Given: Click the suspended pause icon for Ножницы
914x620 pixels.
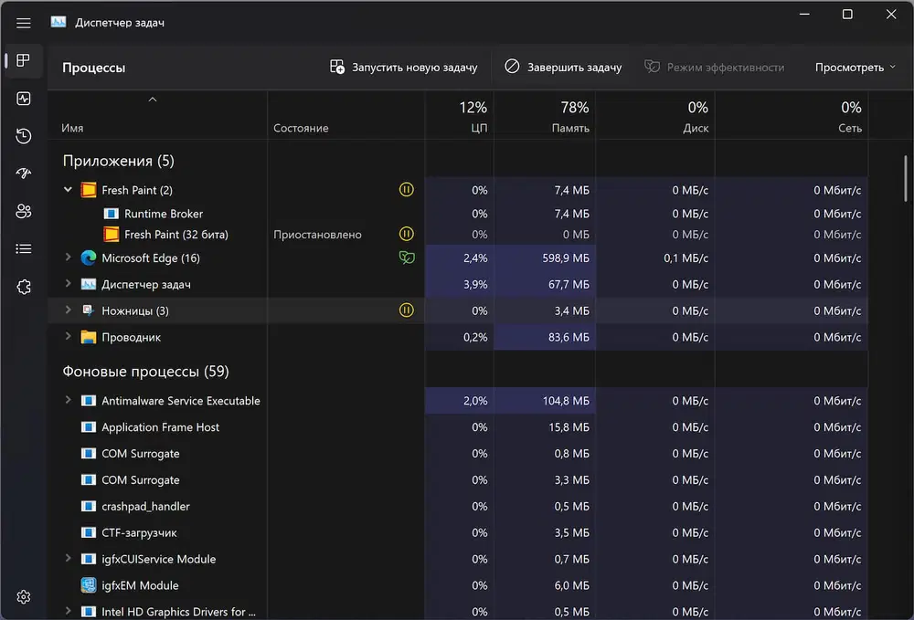Looking at the screenshot, I should click(x=407, y=310).
